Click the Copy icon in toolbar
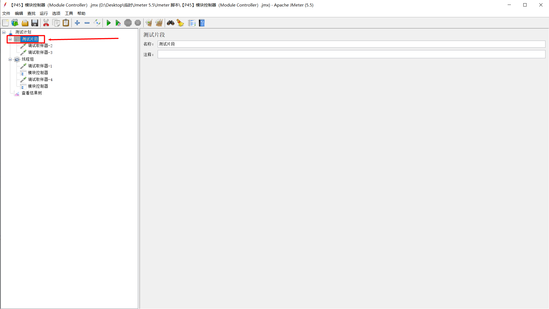This screenshot has height=309, width=549. 56,23
